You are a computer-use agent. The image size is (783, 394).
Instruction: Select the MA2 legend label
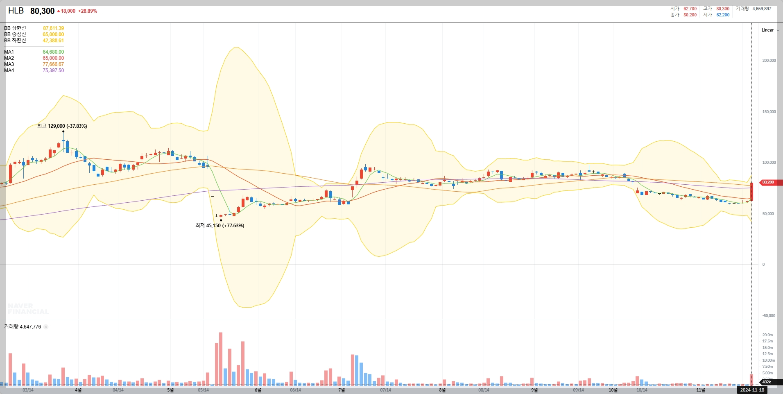[x=9, y=58]
